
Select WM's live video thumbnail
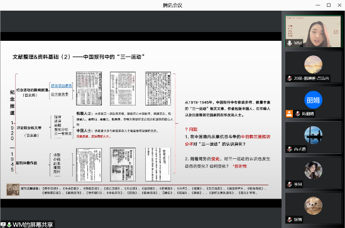point(313,31)
